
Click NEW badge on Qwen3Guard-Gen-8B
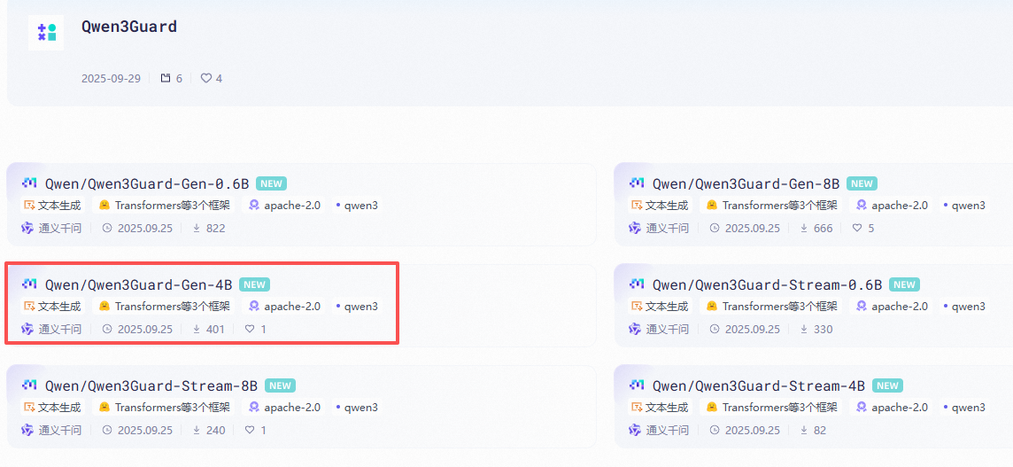(x=862, y=183)
